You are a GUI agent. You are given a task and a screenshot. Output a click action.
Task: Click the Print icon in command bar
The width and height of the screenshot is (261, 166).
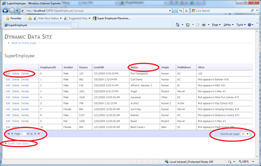point(203,25)
